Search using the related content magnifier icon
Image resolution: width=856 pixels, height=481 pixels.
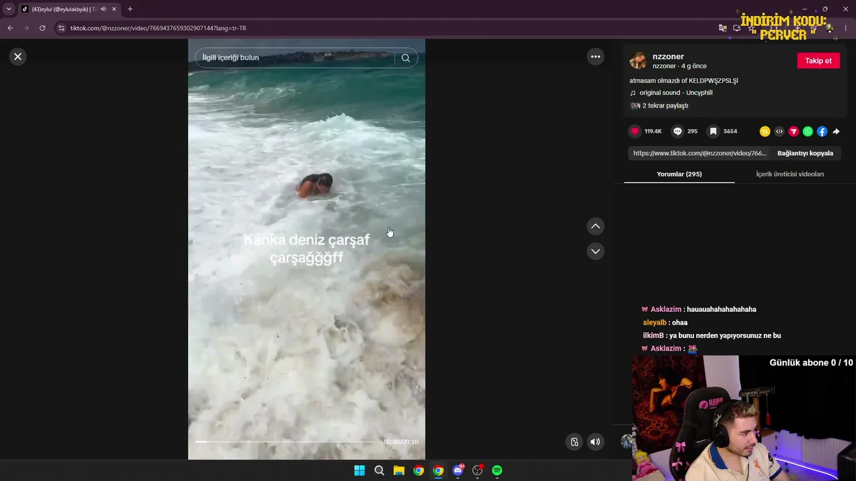(406, 58)
